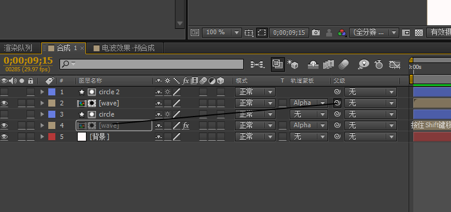Click the viewer timecode 0;00;09;15 button
The image size is (451, 212).
tap(288, 32)
